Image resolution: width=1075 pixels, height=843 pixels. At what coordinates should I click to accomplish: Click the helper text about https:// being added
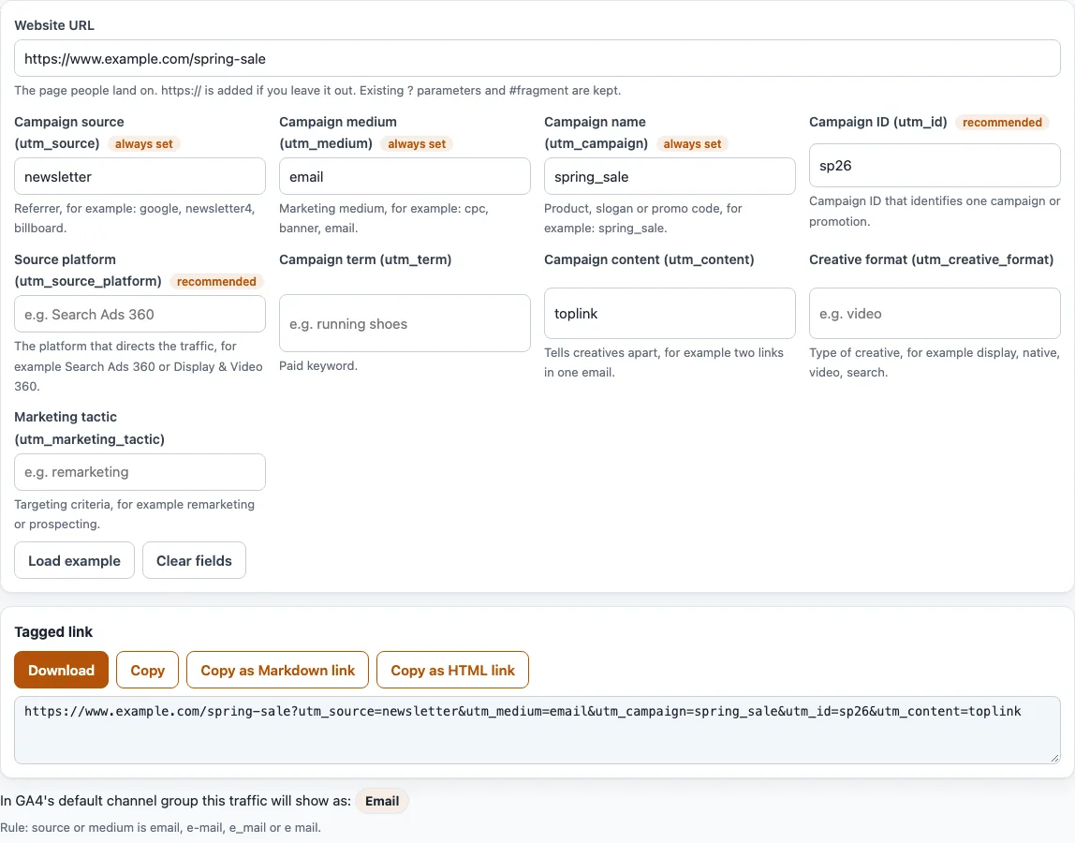click(x=317, y=91)
